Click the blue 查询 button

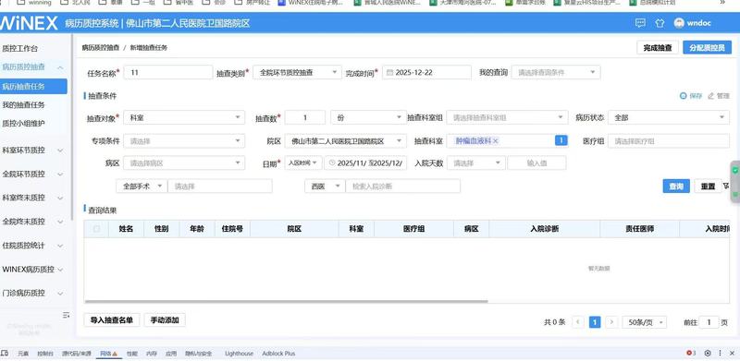[676, 187]
